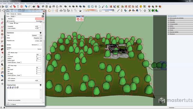Click the refresh icon in Clipping Areas
The image size is (193, 109).
[x=17, y=88]
